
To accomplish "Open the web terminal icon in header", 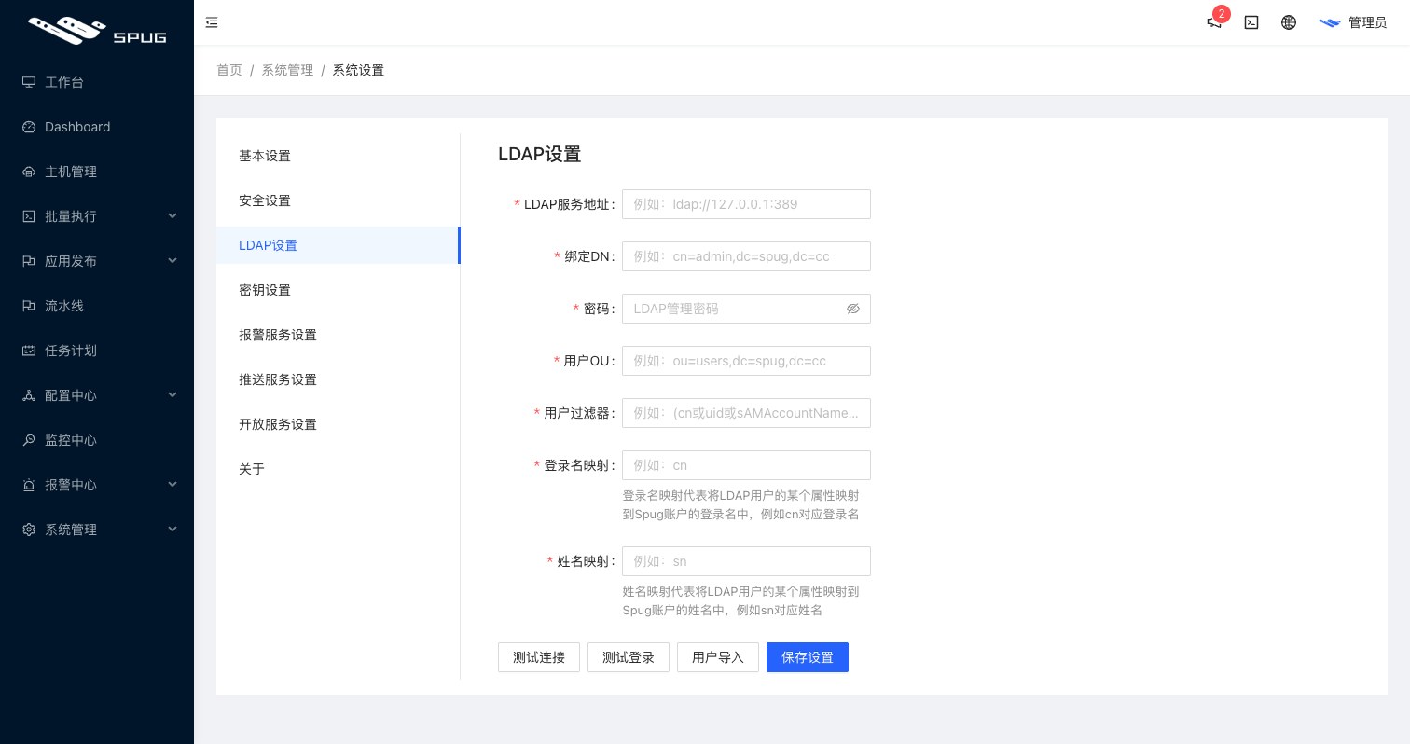I will click(x=1251, y=22).
